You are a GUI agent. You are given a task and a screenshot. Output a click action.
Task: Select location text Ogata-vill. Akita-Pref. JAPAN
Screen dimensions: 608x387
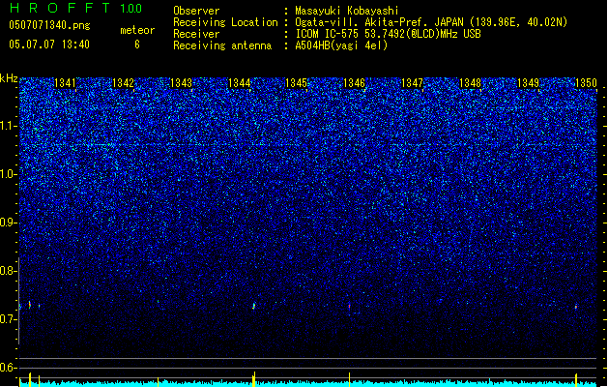pos(380,22)
